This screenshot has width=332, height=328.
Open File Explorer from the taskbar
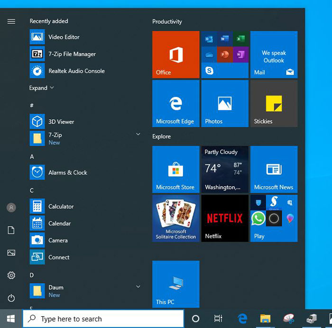click(x=265, y=319)
